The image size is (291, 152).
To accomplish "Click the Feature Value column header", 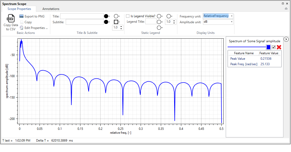I will click(x=268, y=53).
